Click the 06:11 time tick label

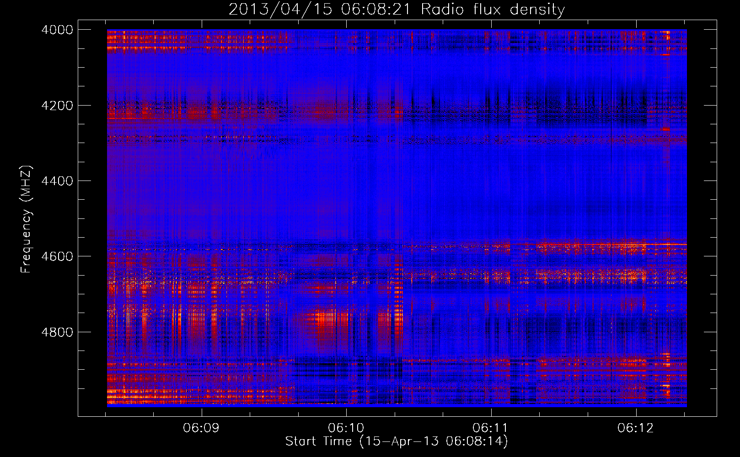(491, 428)
